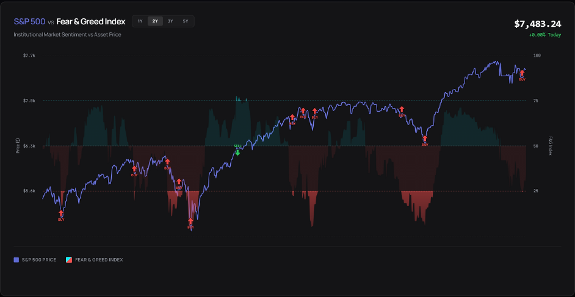Switch chart range to 3Y
The image size is (575, 297).
coord(170,21)
